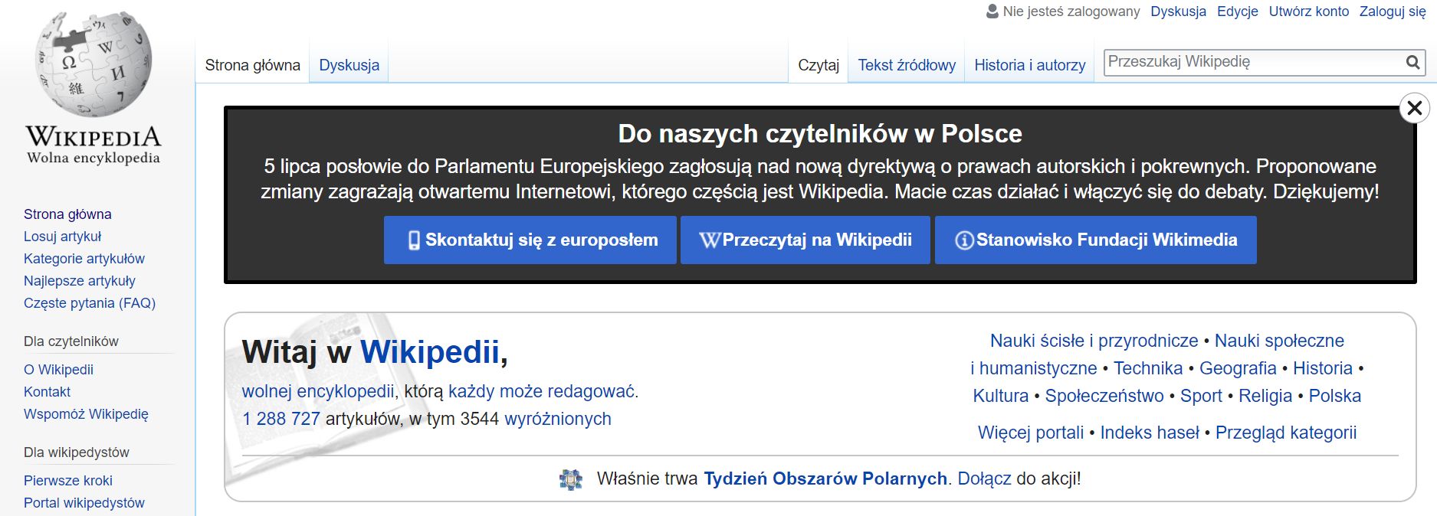Click the '1 288 727' article count link
This screenshot has width=1437, height=516.
click(x=281, y=419)
